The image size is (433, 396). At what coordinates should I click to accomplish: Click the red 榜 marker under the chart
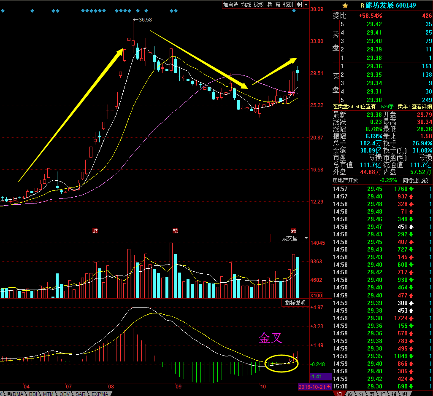[176, 231]
